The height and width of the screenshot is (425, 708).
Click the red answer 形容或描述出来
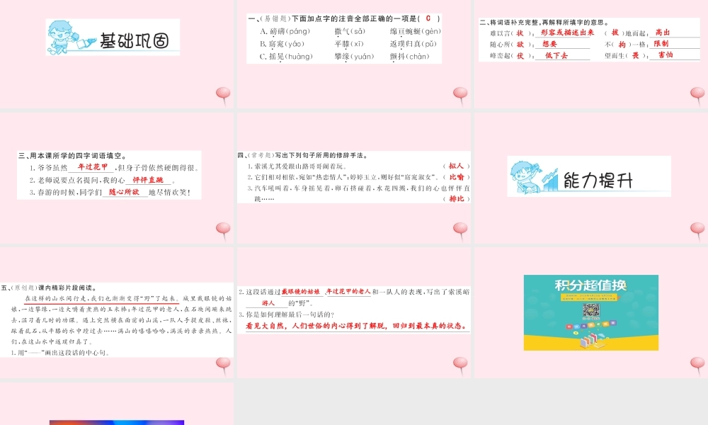pos(567,33)
